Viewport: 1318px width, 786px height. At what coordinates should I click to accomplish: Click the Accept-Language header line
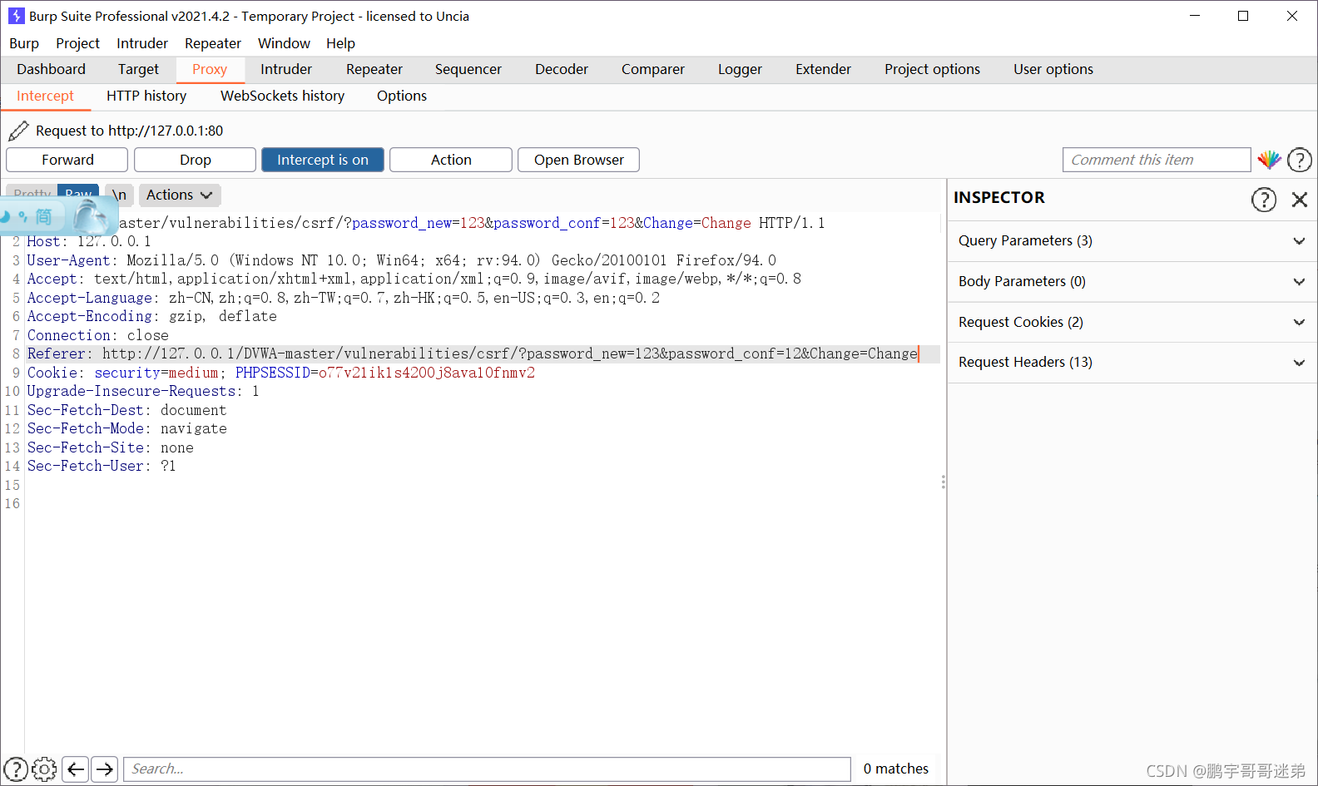click(x=344, y=298)
